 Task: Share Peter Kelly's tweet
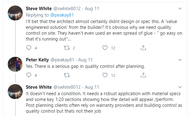[143, 75]
